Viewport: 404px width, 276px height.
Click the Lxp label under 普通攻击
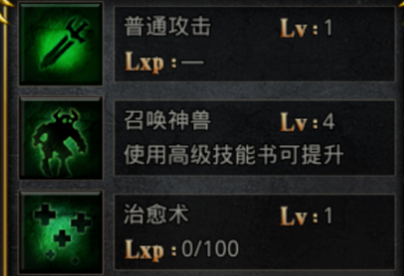144,63
